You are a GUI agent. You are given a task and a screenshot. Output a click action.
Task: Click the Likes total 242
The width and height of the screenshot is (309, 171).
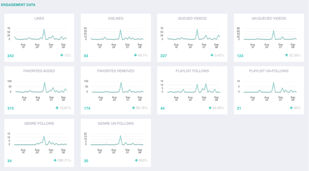[x=10, y=56]
